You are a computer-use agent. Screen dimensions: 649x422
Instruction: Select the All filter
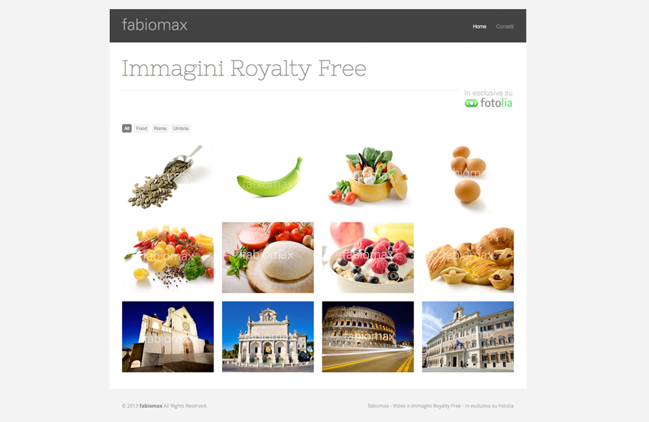tap(127, 129)
